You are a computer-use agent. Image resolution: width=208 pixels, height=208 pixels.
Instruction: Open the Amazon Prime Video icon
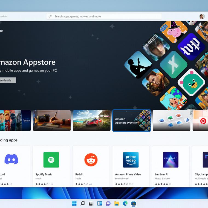point(131,160)
